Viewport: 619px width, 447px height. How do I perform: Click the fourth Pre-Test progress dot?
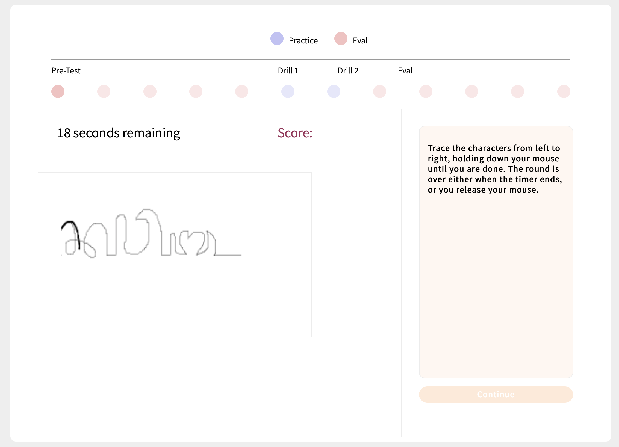pos(196,91)
